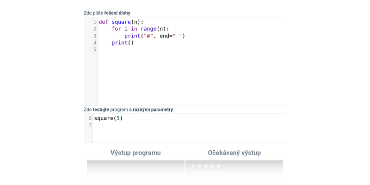The height and width of the screenshot is (185, 370).
Task: Click the 'Výstup programu' heading
Action: 136,153
